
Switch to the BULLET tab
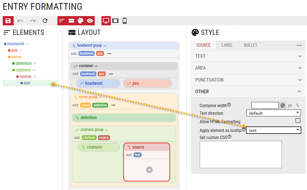point(250,45)
